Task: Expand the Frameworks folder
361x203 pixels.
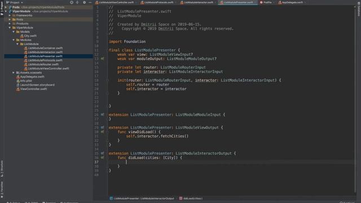Action: 10,15
